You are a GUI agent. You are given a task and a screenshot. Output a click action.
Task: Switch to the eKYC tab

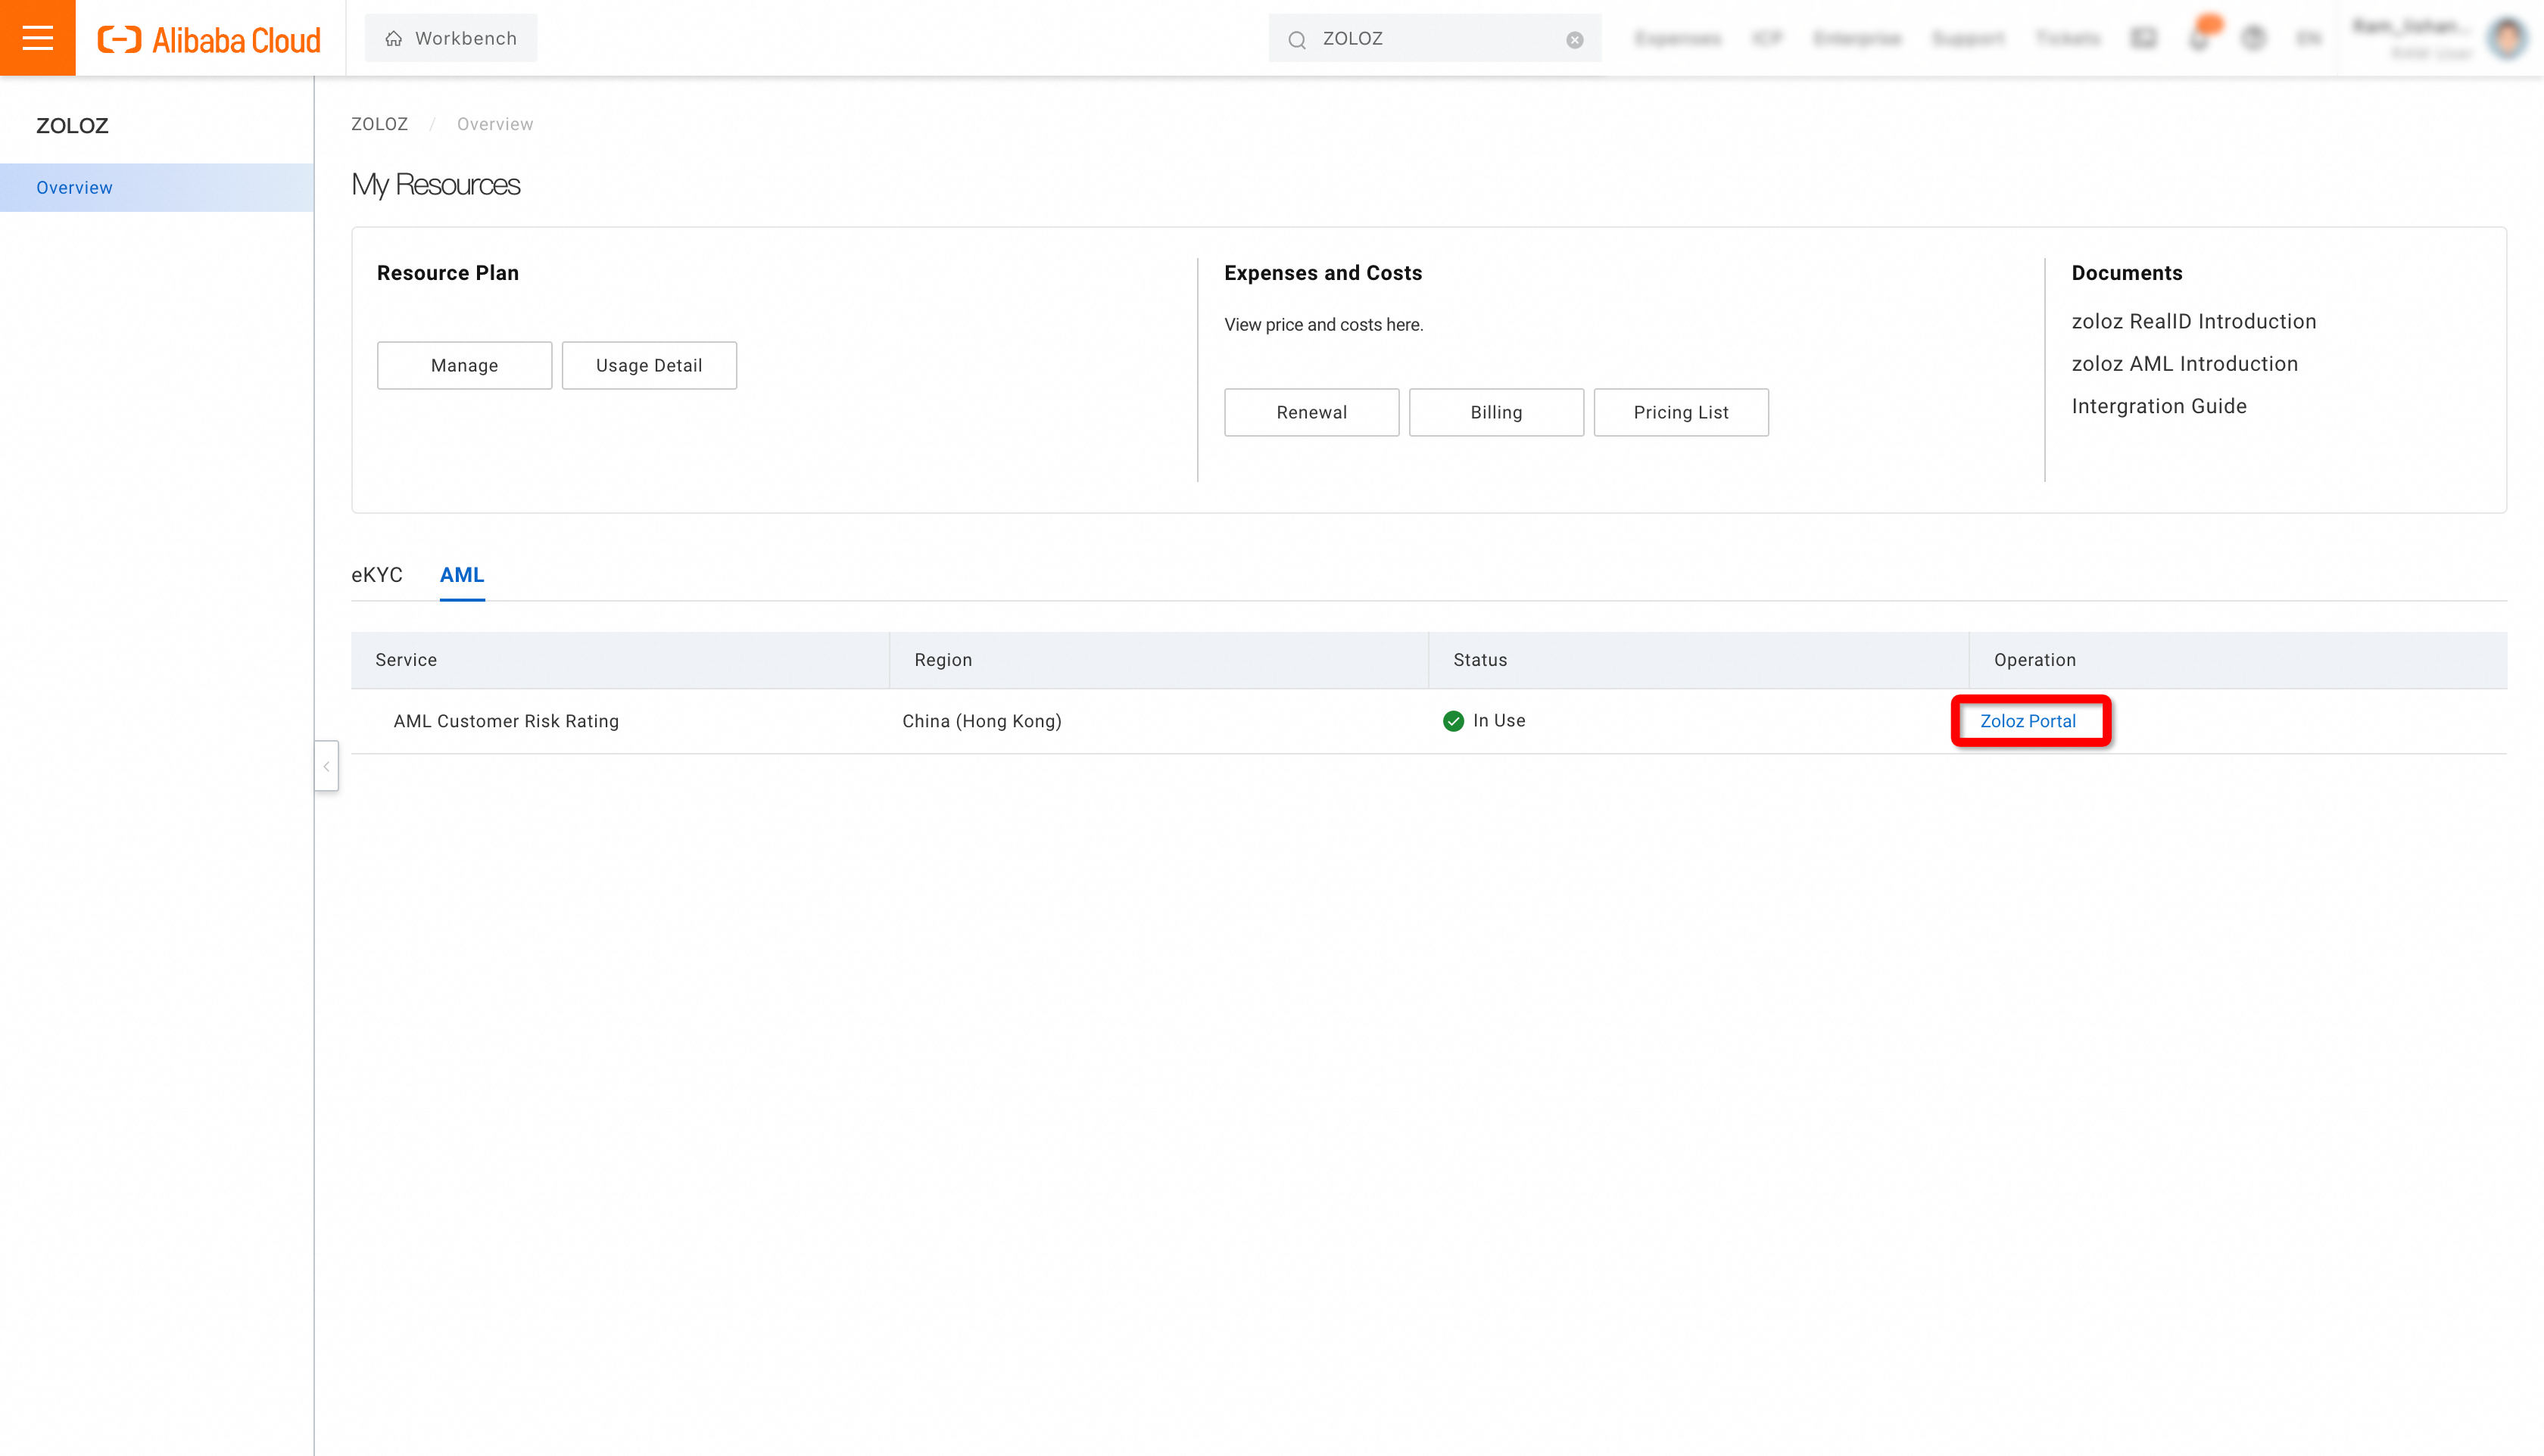[x=376, y=575]
